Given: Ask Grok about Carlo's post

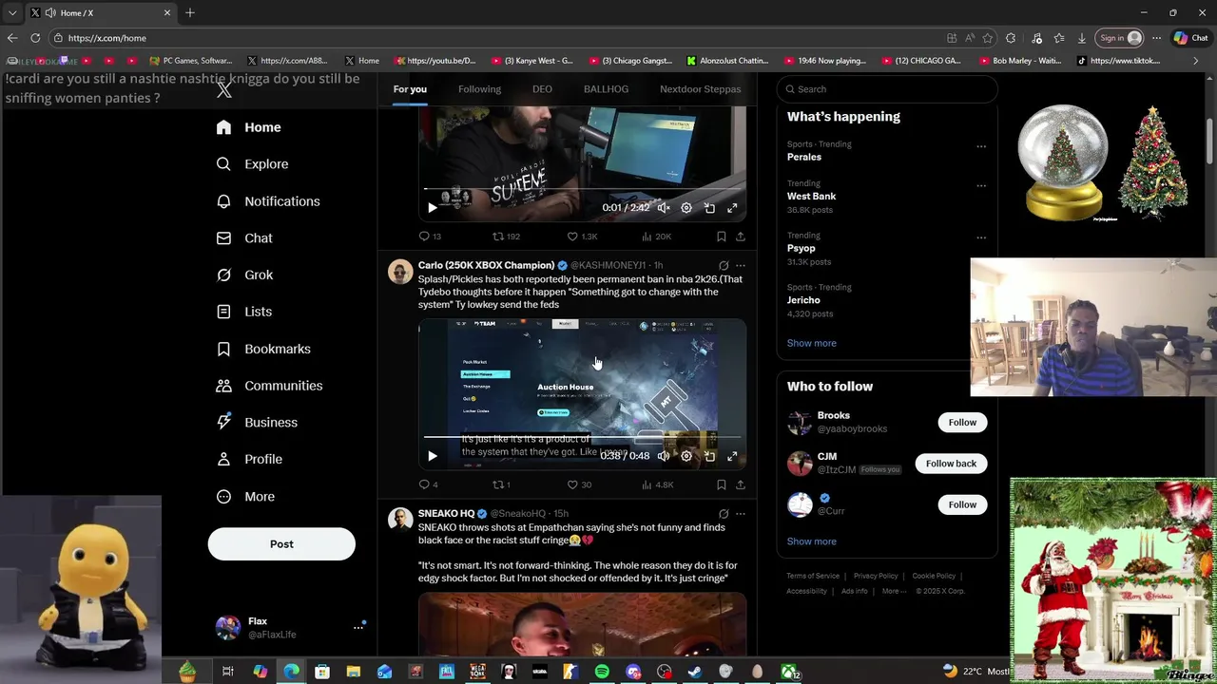Looking at the screenshot, I should pyautogui.click(x=724, y=266).
